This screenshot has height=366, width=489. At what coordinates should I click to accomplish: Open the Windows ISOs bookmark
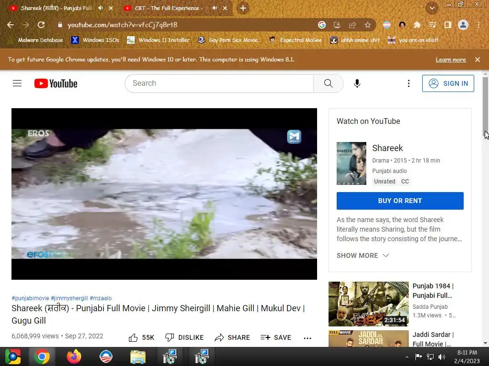pyautogui.click(x=95, y=40)
